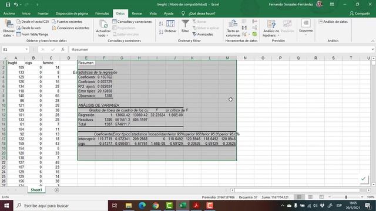Open Disposición de página tab
376x211 pixels.
pos(72,13)
